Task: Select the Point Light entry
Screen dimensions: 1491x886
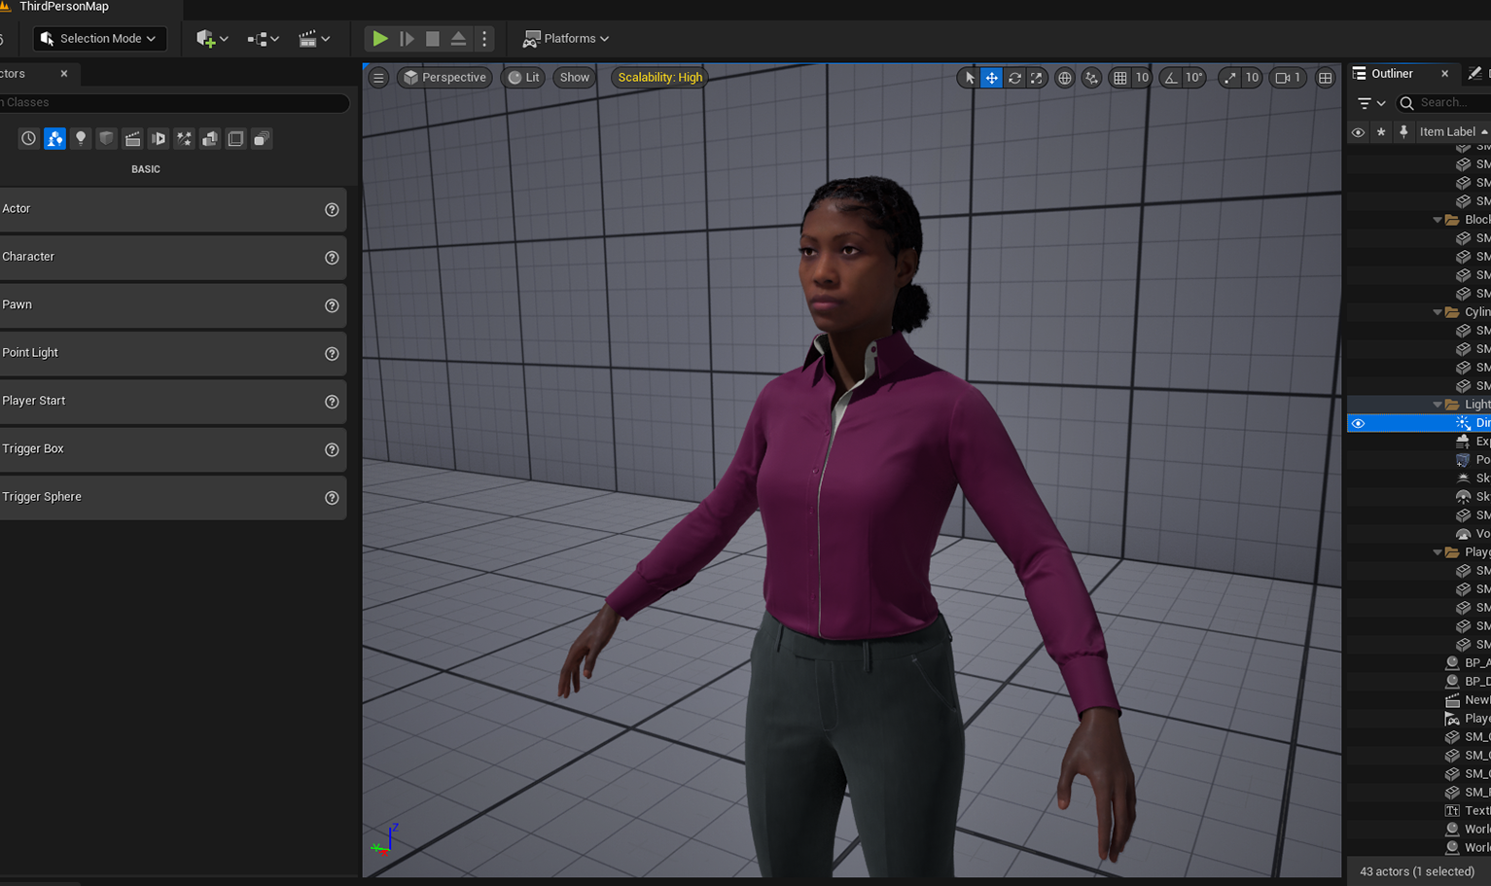Action: click(173, 353)
